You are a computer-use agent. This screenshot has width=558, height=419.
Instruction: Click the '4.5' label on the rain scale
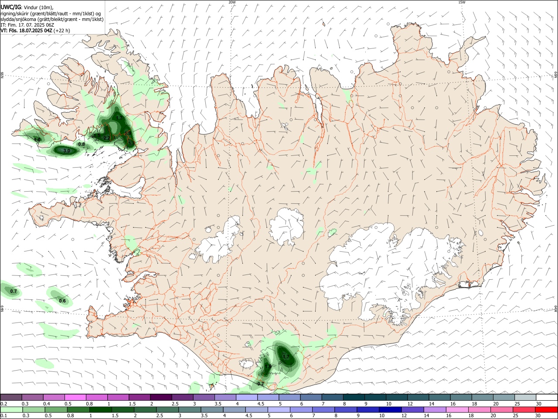[248, 416]
